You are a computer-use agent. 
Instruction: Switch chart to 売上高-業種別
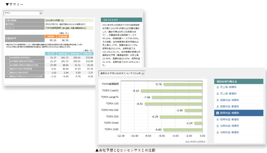(228, 93)
